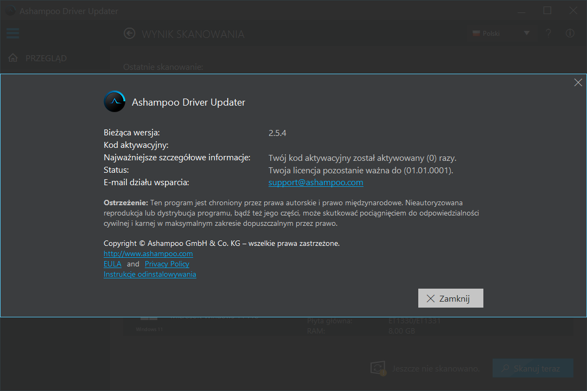This screenshot has width=587, height=391.
Task: Click the activation count text
Action: point(362,158)
